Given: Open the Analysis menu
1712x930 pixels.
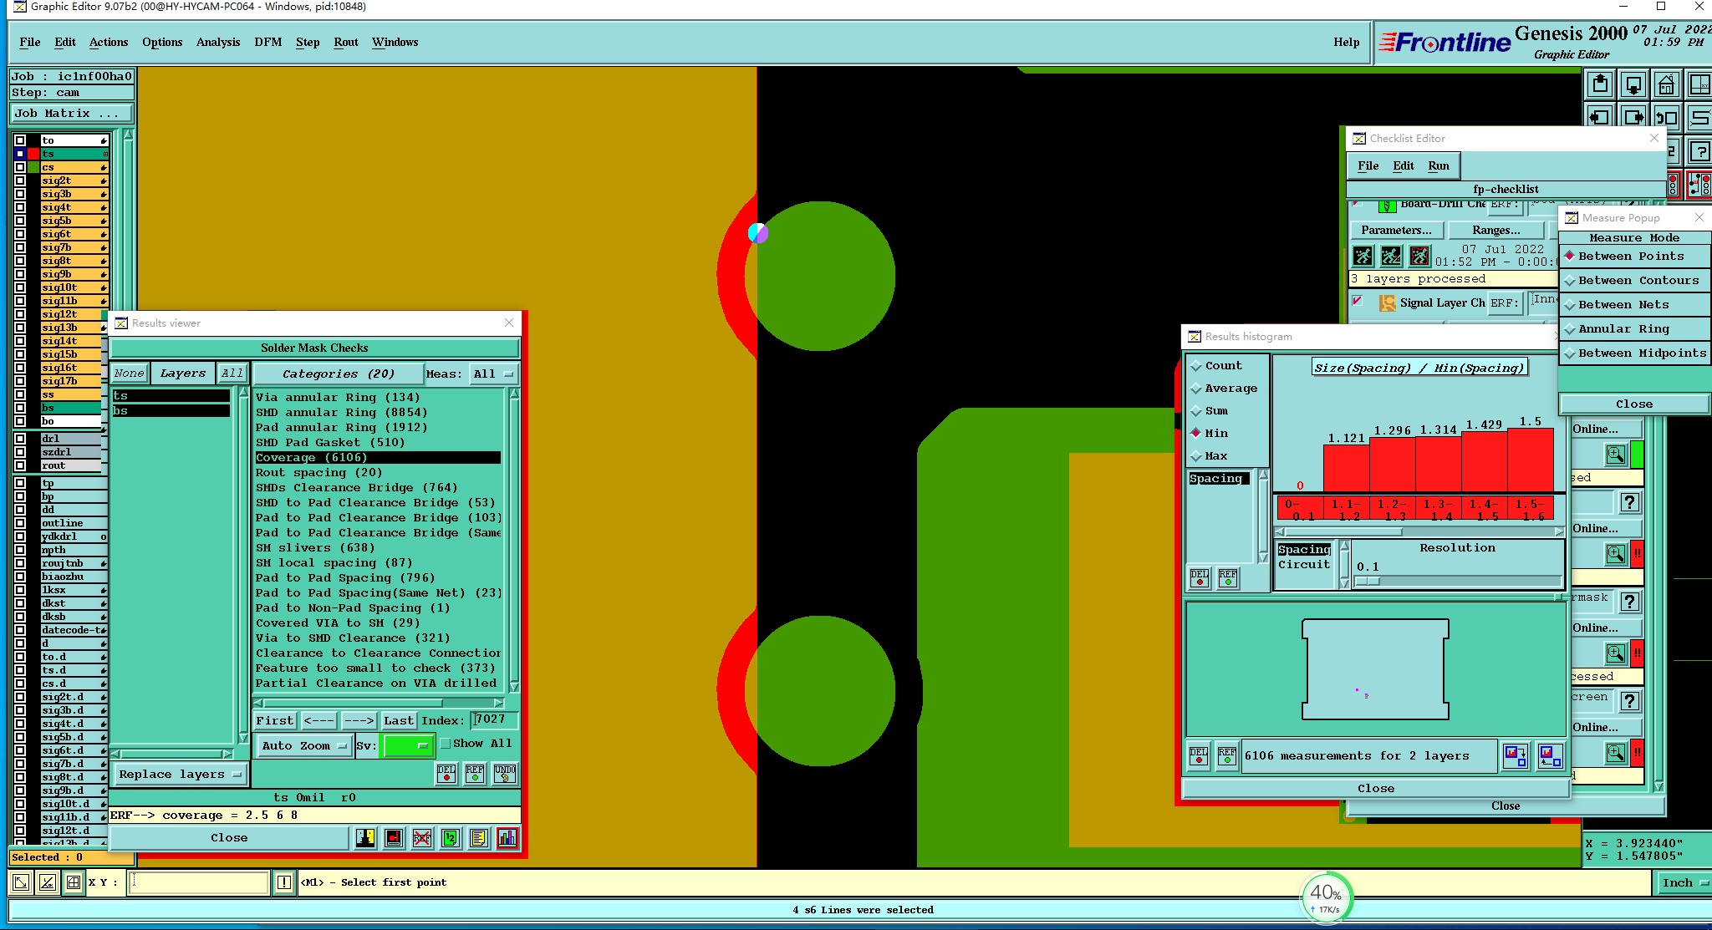Looking at the screenshot, I should [x=217, y=42].
